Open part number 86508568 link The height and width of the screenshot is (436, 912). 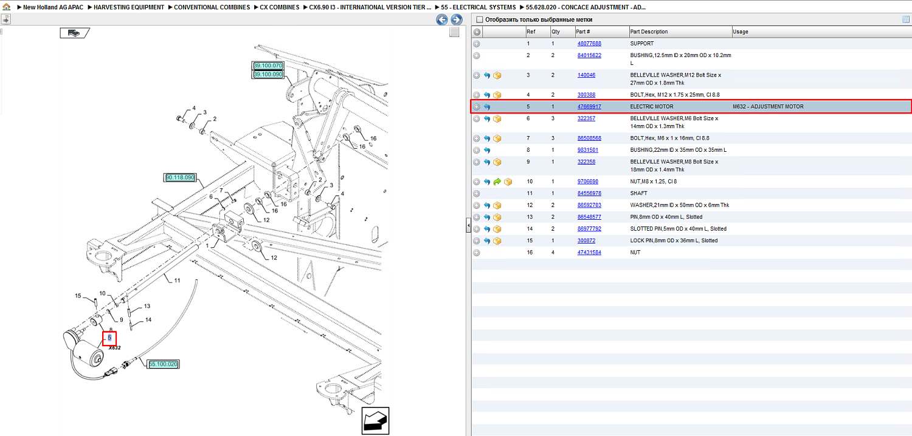pos(589,138)
